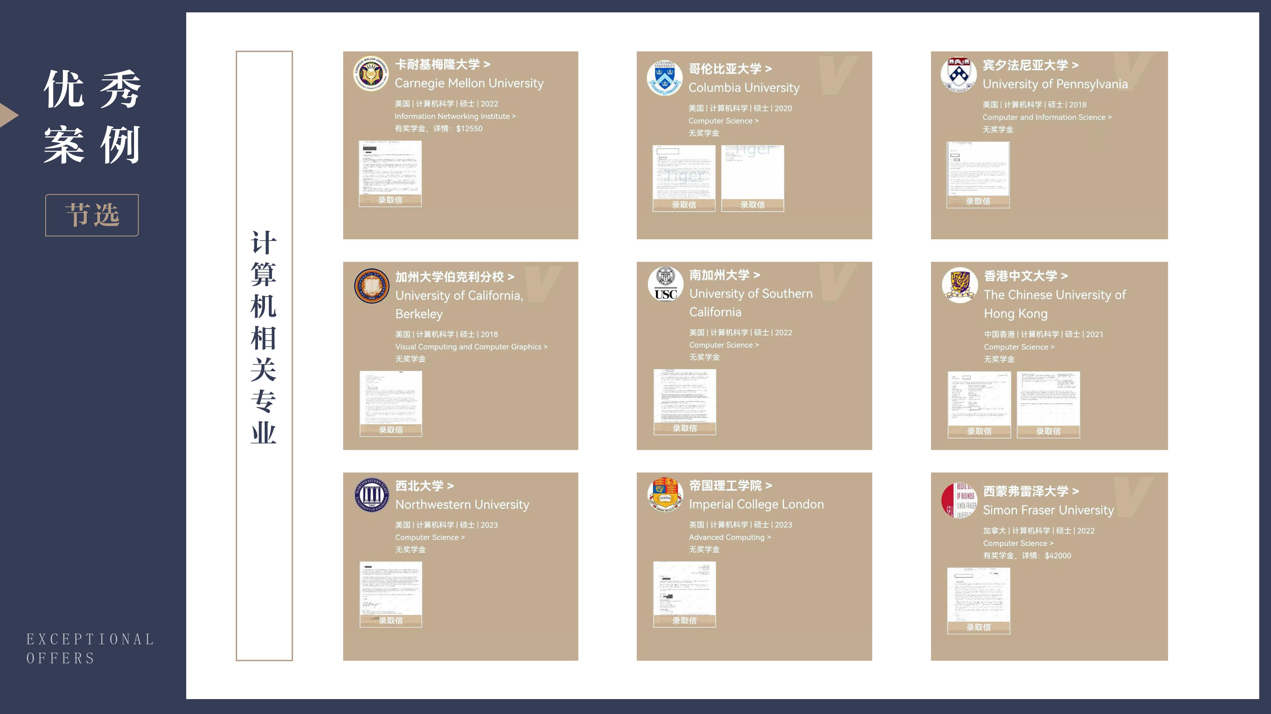1271x714 pixels.
Task: Click the Carnegie Mellon University logo
Action: point(371,74)
